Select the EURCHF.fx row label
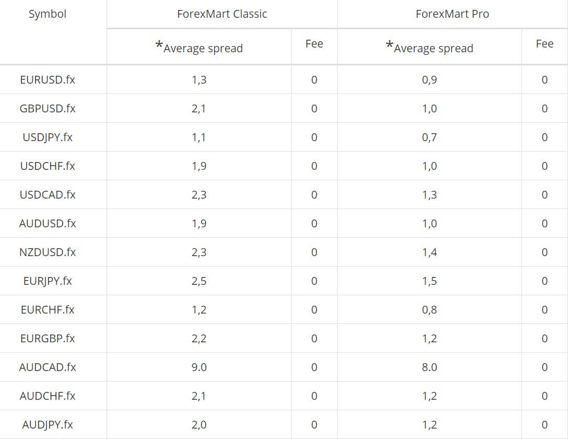568x439 pixels. tap(48, 310)
